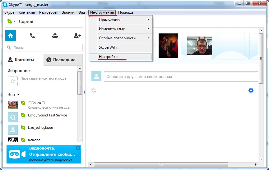This screenshot has height=170, width=269.
Task: Click Echo / Sound Test Service avatar
Action: click(x=13, y=117)
